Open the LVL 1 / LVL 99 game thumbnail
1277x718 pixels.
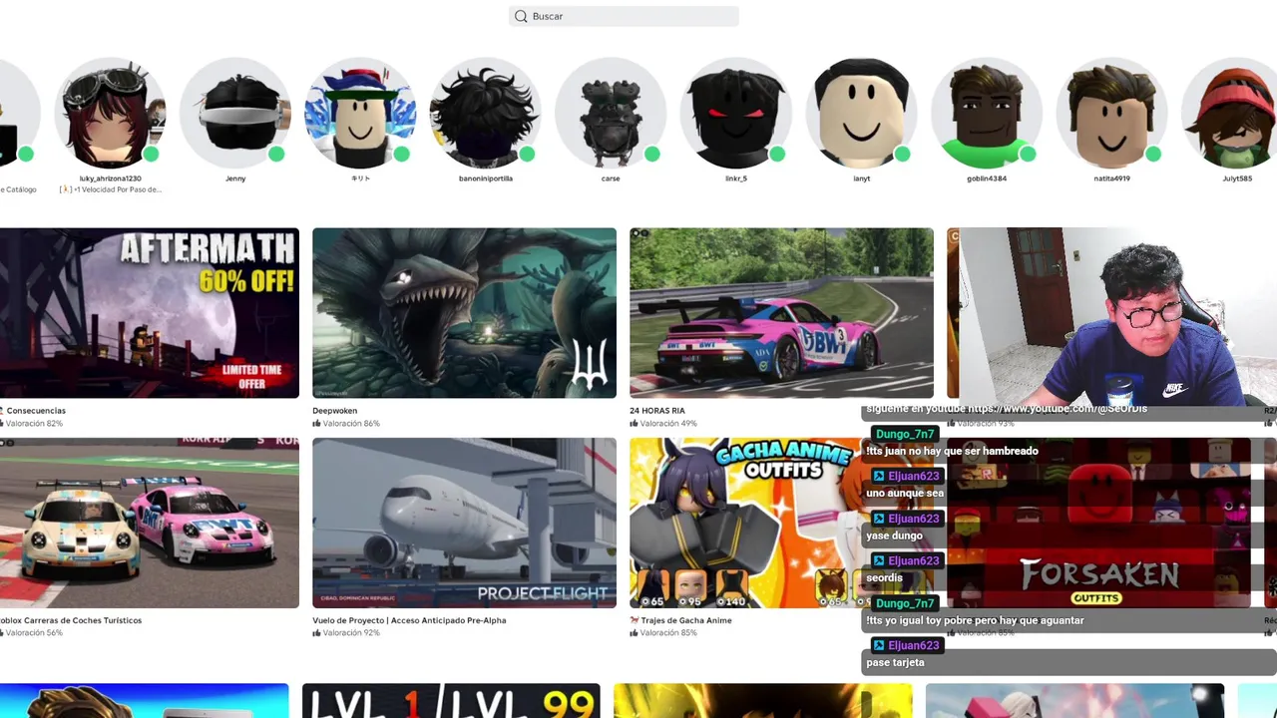pos(451,701)
